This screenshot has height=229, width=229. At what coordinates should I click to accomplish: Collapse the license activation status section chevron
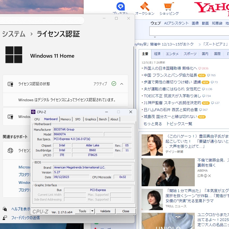[121, 84]
